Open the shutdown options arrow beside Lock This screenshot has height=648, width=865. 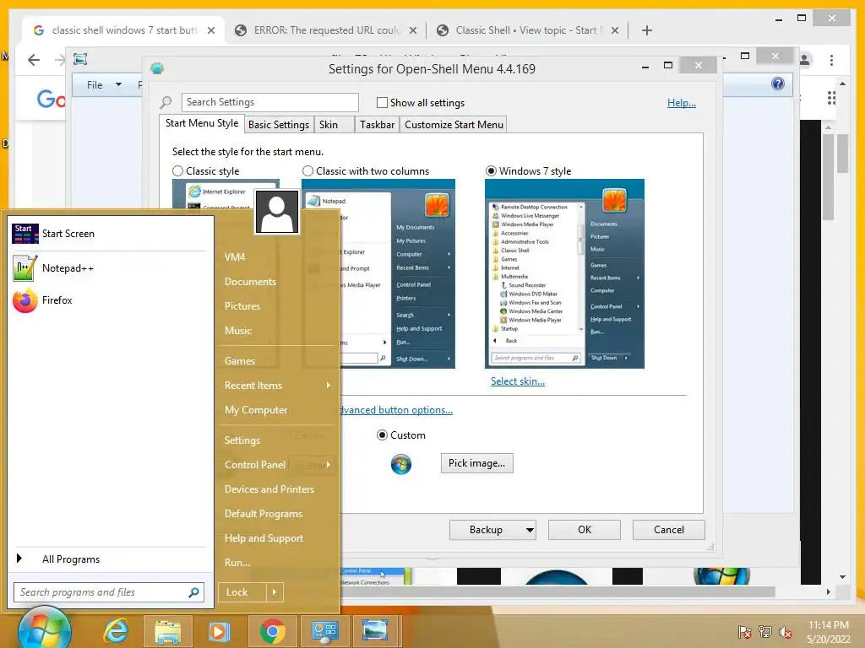(x=275, y=592)
